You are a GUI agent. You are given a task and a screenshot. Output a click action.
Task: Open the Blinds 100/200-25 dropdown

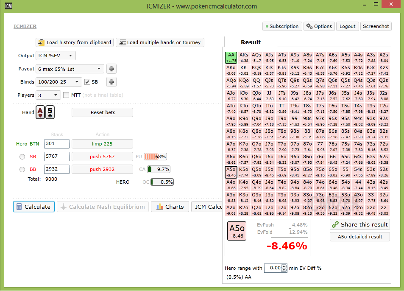coord(59,82)
